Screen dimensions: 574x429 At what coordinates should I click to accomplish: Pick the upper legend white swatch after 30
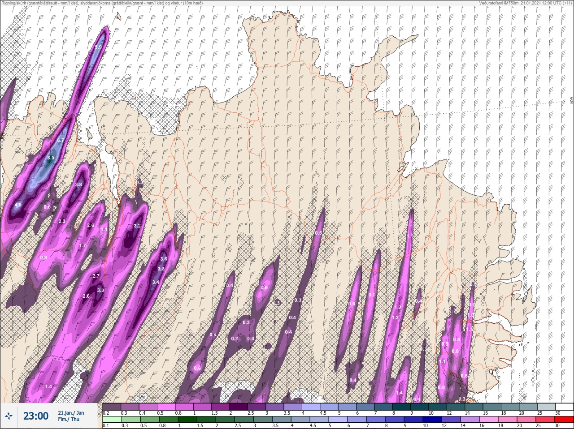click(x=564, y=406)
